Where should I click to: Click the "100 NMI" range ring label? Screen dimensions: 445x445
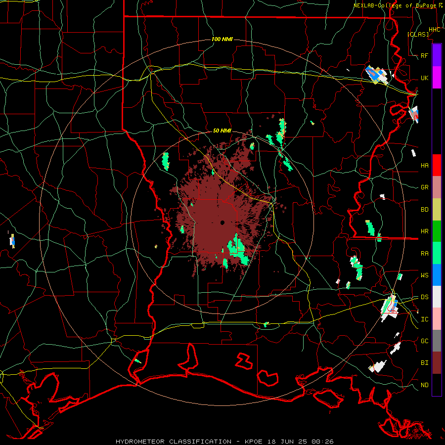[222, 39]
